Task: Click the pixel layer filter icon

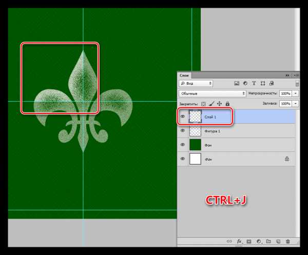Action: [x=237, y=83]
